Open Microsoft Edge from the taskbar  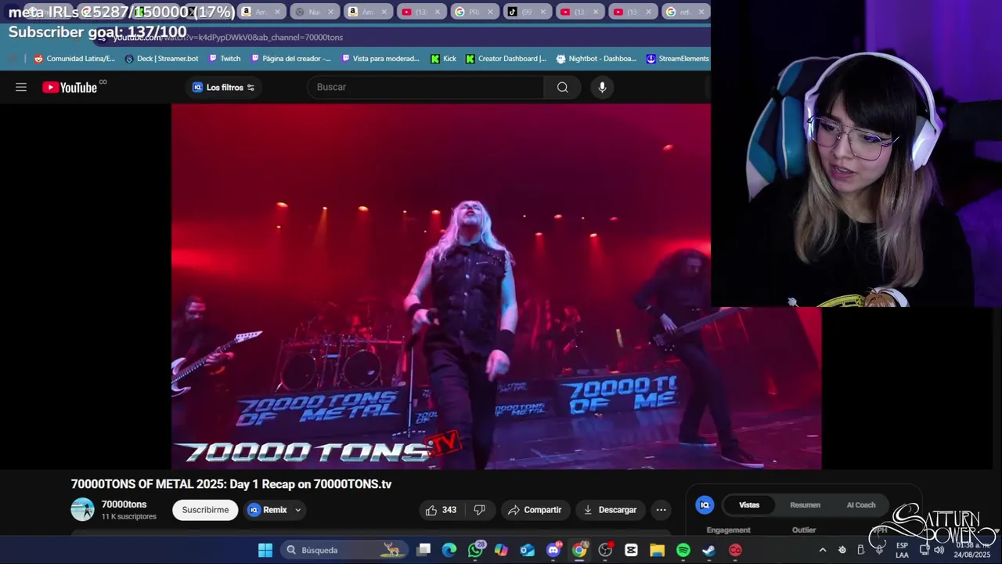tap(449, 550)
